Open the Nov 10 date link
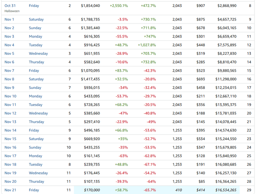The height and width of the screenshot is (194, 257). pyautogui.click(x=10, y=96)
